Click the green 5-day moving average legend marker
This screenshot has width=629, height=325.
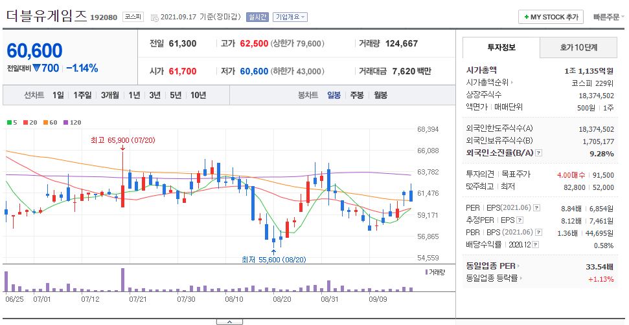point(9,123)
